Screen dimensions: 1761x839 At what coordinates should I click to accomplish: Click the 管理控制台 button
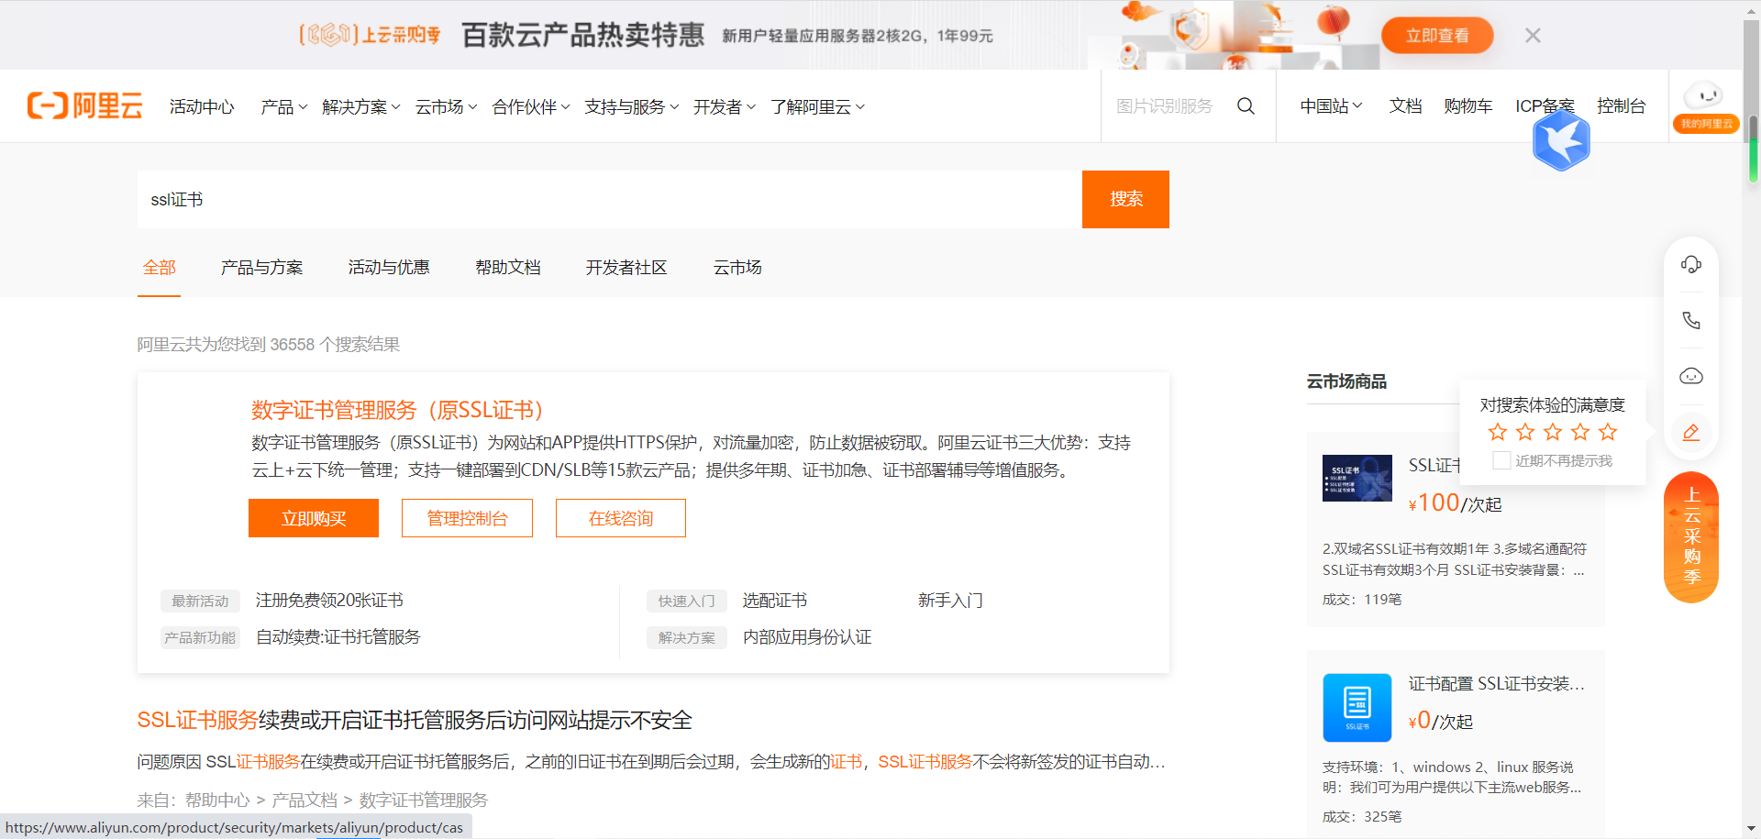(467, 518)
